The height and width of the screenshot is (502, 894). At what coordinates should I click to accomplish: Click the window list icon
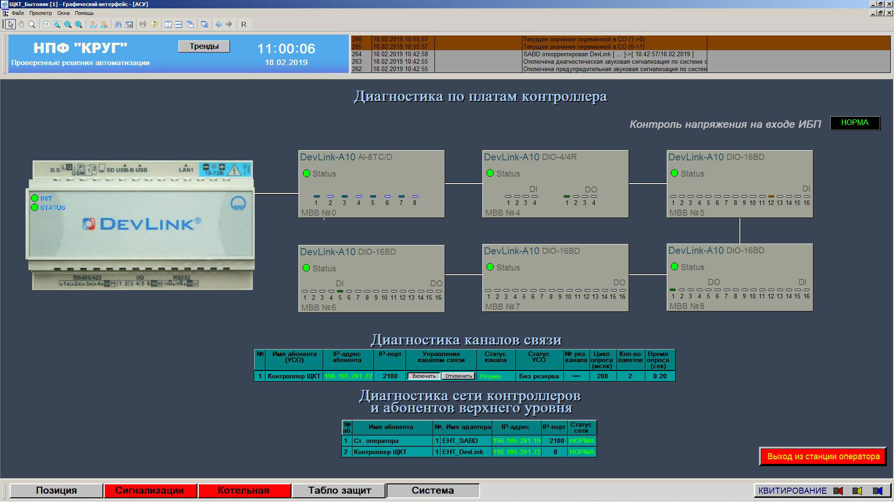(x=204, y=24)
